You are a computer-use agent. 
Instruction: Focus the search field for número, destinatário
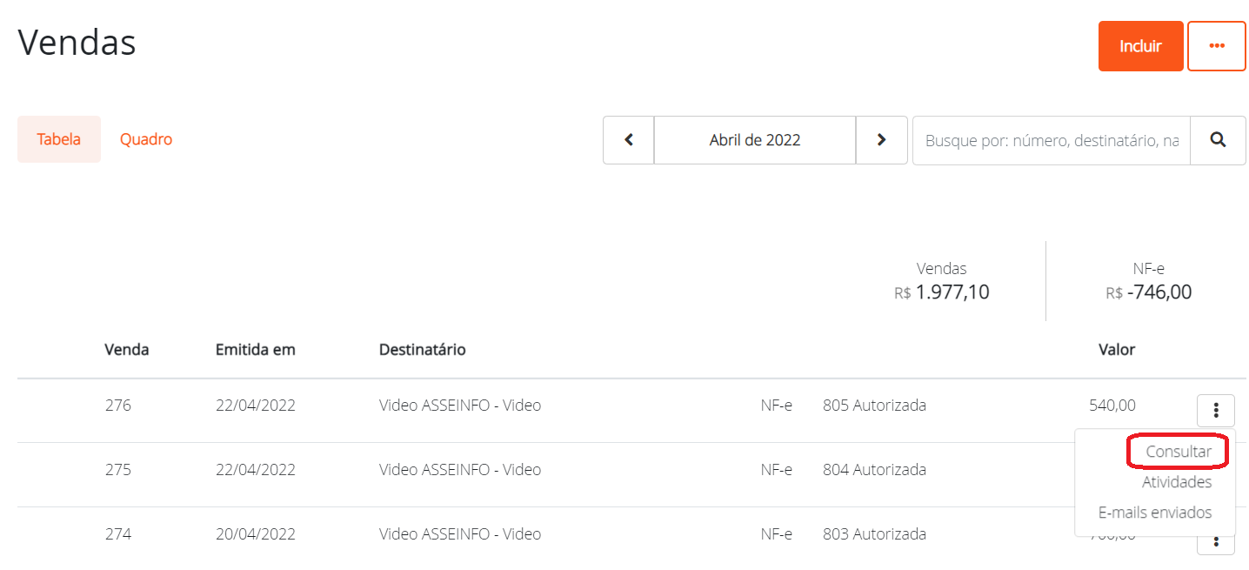click(1051, 140)
